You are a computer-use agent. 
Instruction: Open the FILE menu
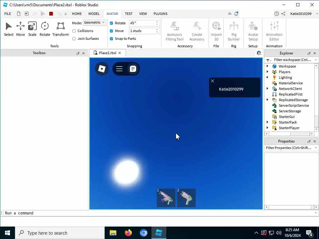coord(8,14)
